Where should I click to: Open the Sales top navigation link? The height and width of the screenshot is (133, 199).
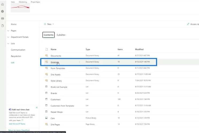click(x=13, y=2)
